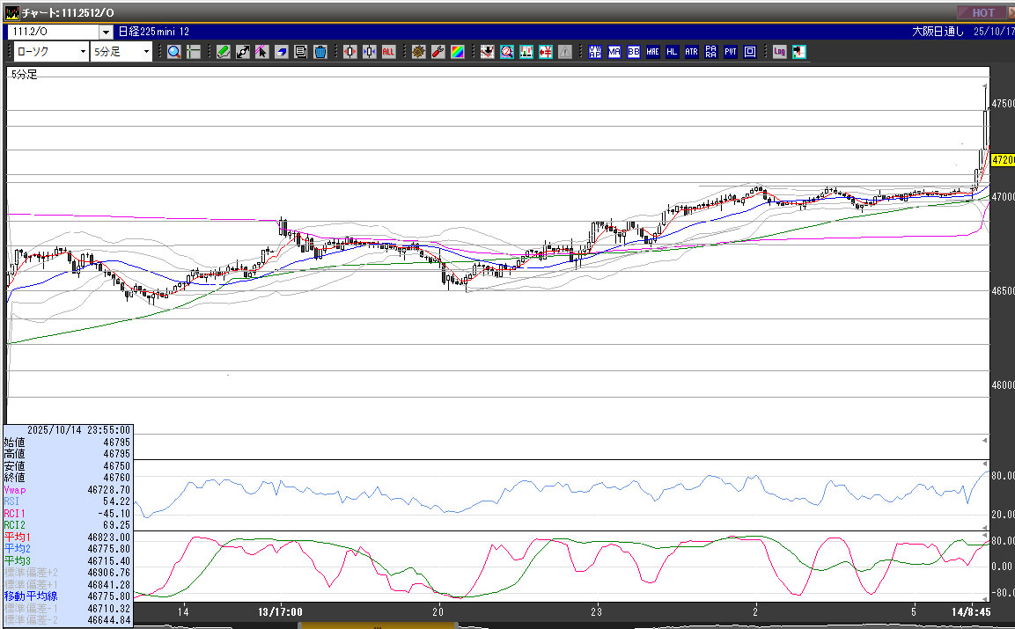The image size is (1015, 629).
Task: Select the eraser tool icon
Action: [282, 52]
